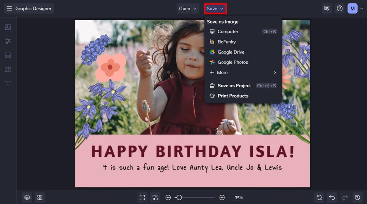Redo the last action
The image size is (367, 204).
tap(345, 197)
